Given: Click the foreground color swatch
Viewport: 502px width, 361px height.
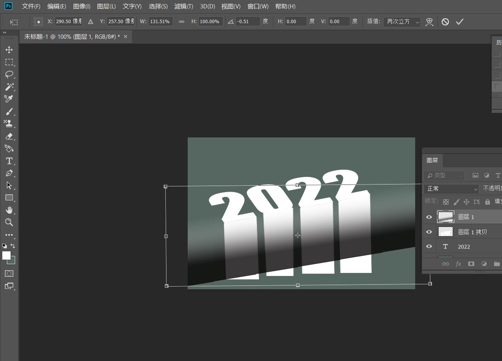Looking at the screenshot, I should (6, 255).
